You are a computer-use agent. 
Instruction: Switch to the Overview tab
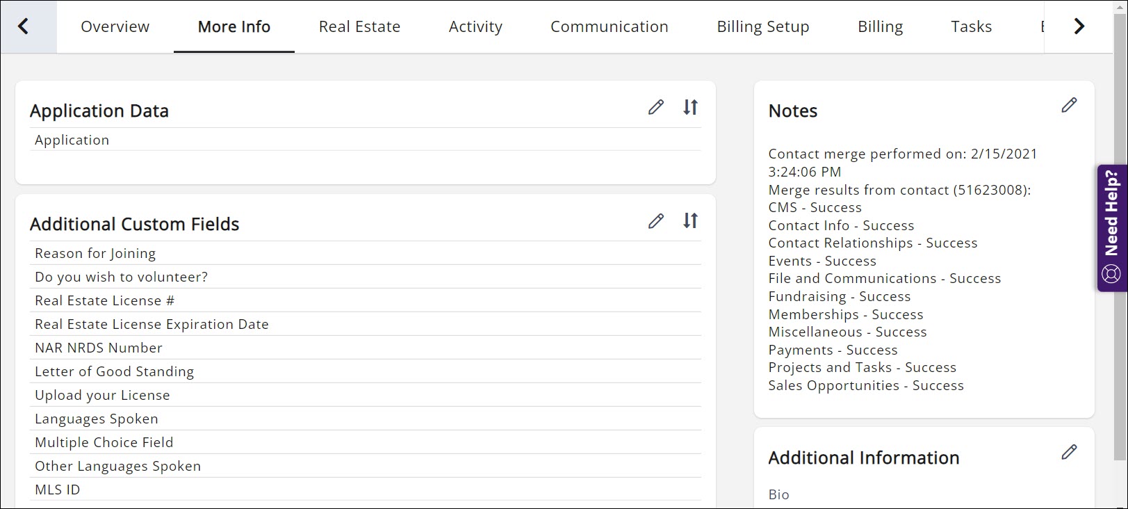tap(115, 26)
